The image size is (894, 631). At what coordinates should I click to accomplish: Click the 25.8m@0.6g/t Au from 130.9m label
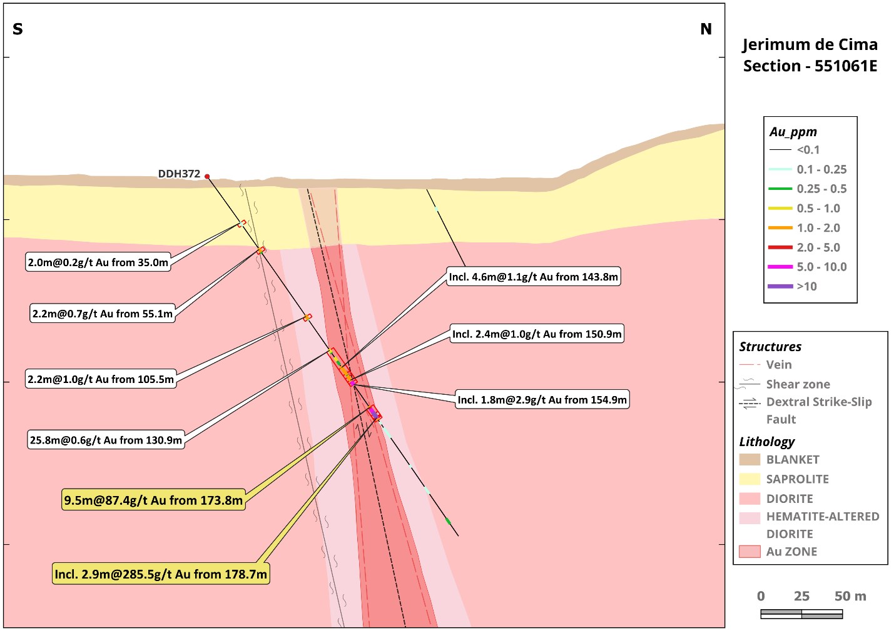pos(106,440)
